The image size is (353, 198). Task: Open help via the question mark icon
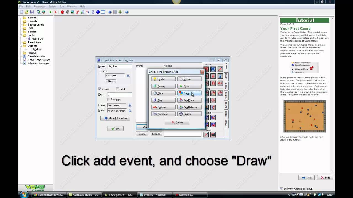[x=127, y=12]
